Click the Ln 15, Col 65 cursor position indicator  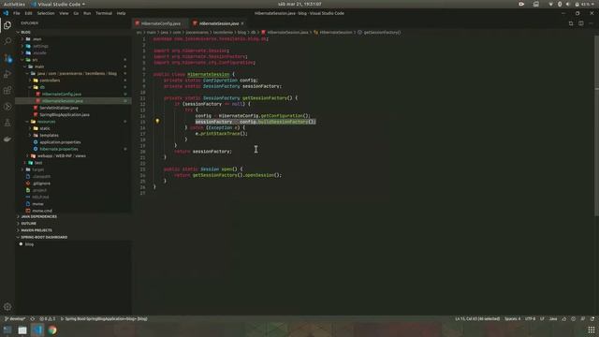click(x=477, y=318)
